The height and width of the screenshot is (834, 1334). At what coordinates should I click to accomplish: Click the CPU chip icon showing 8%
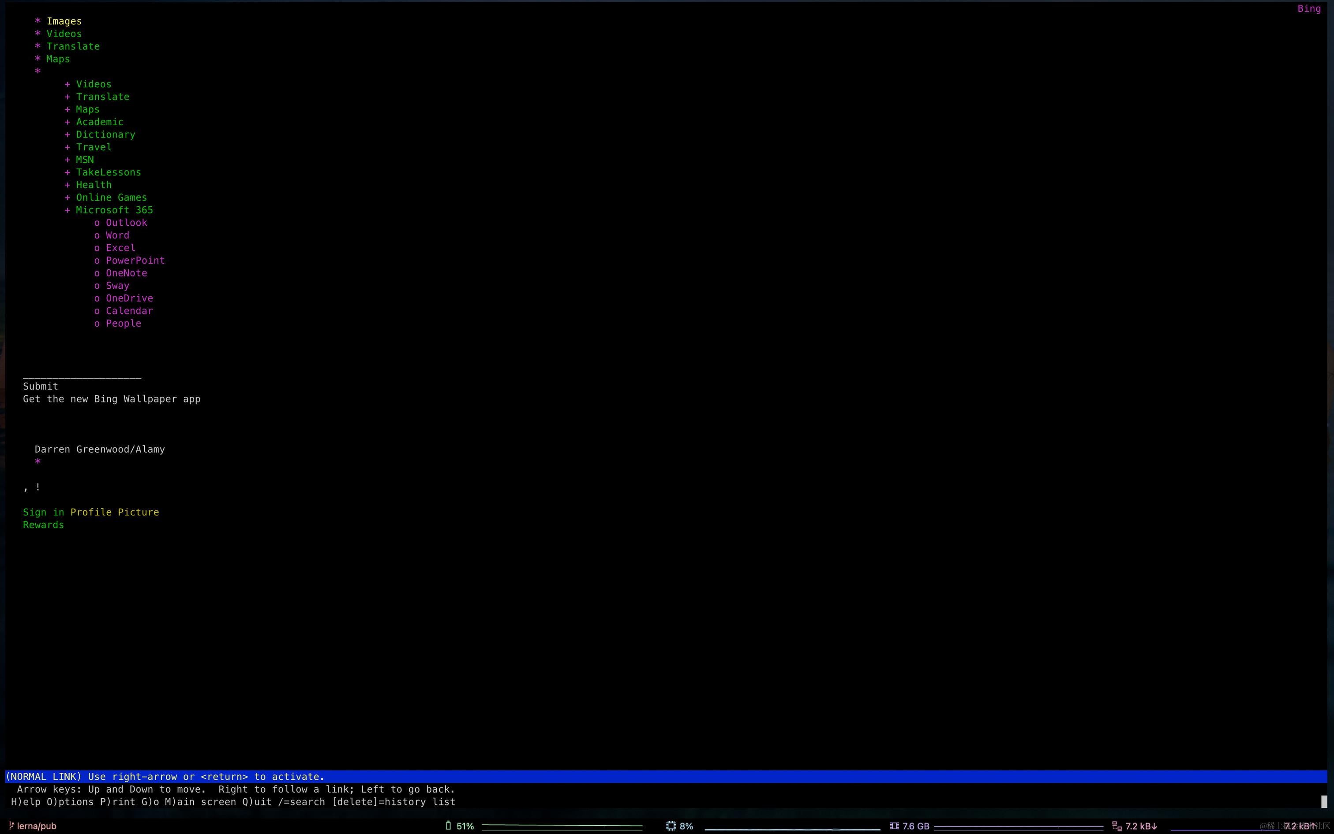[671, 826]
